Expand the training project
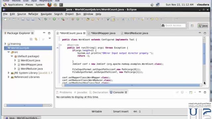The width and height of the screenshot is (212, 119). [x=5, y=44]
